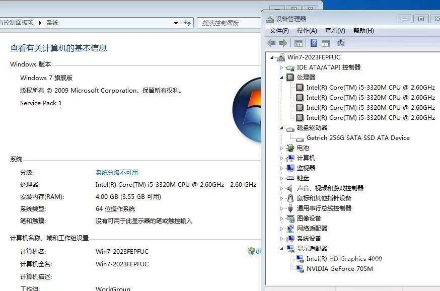The width and height of the screenshot is (440, 291).
Task: Click the "Service Pack 1" text
Action: point(41,103)
